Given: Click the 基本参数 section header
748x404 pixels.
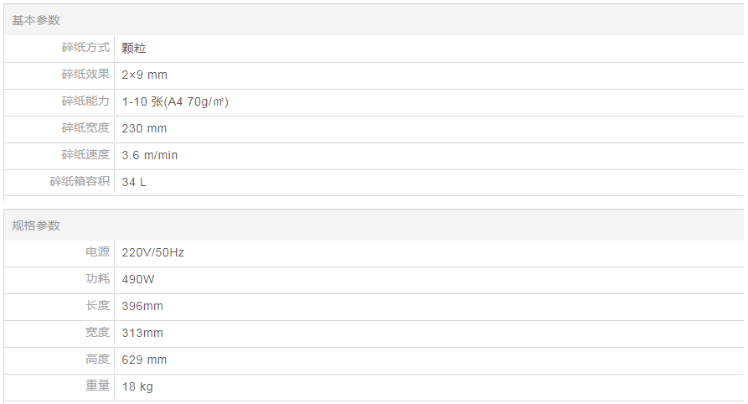Looking at the screenshot, I should (x=36, y=20).
